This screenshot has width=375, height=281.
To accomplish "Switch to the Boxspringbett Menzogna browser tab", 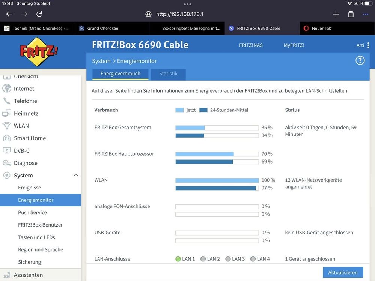I will 187,28.
